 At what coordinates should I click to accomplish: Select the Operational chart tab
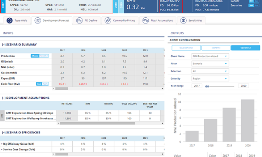tap(246, 48)
